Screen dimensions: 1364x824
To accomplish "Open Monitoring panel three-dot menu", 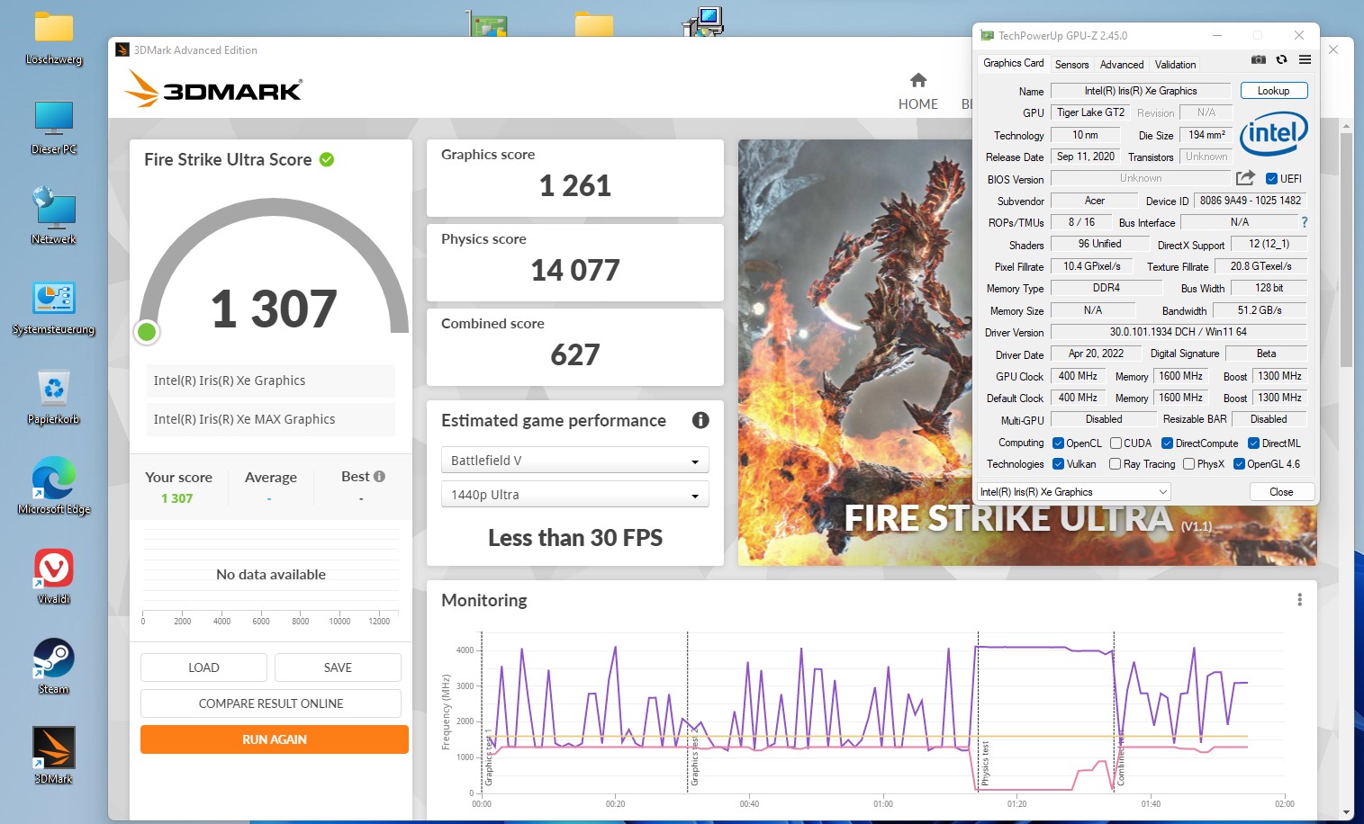I will [x=1299, y=600].
